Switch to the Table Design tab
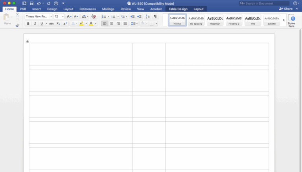Screen dimensions: 302x172 coord(178,9)
